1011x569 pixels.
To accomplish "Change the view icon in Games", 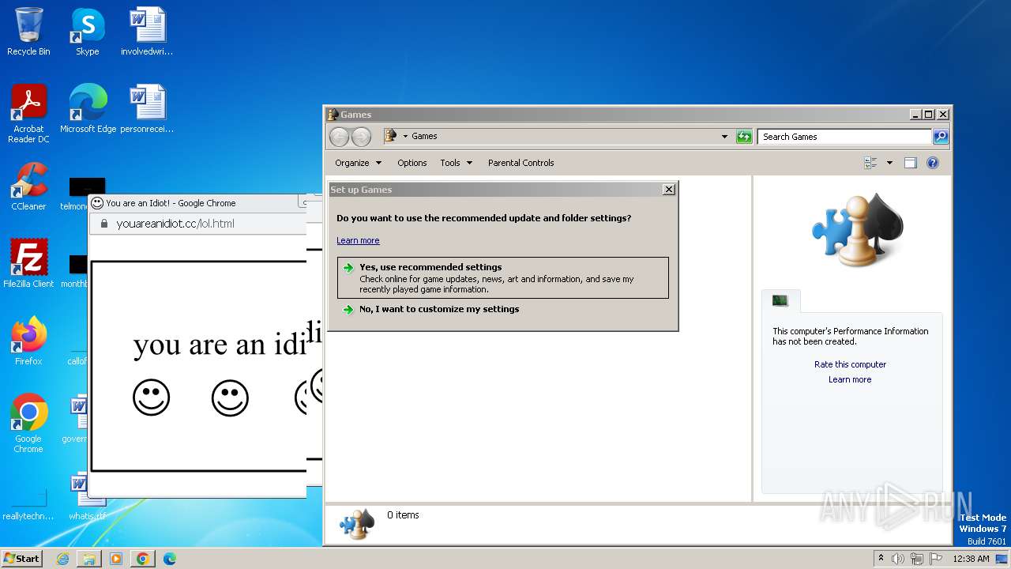I will [x=870, y=163].
